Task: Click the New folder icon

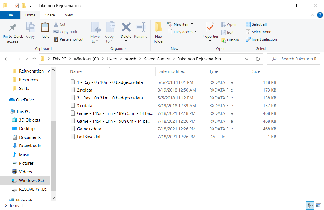Action: click(x=159, y=27)
